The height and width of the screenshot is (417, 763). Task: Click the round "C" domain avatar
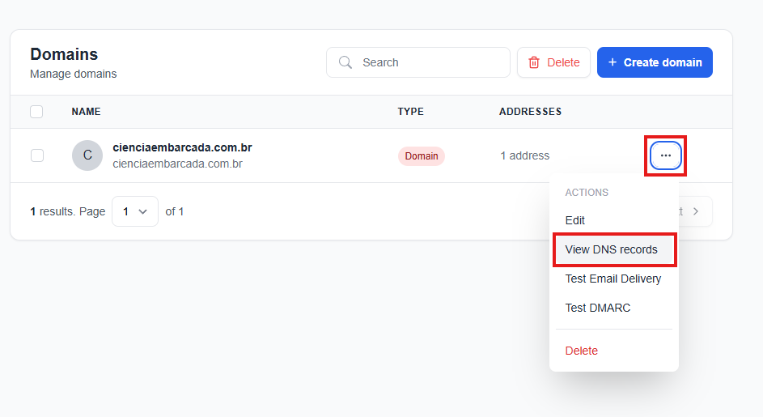coord(87,155)
